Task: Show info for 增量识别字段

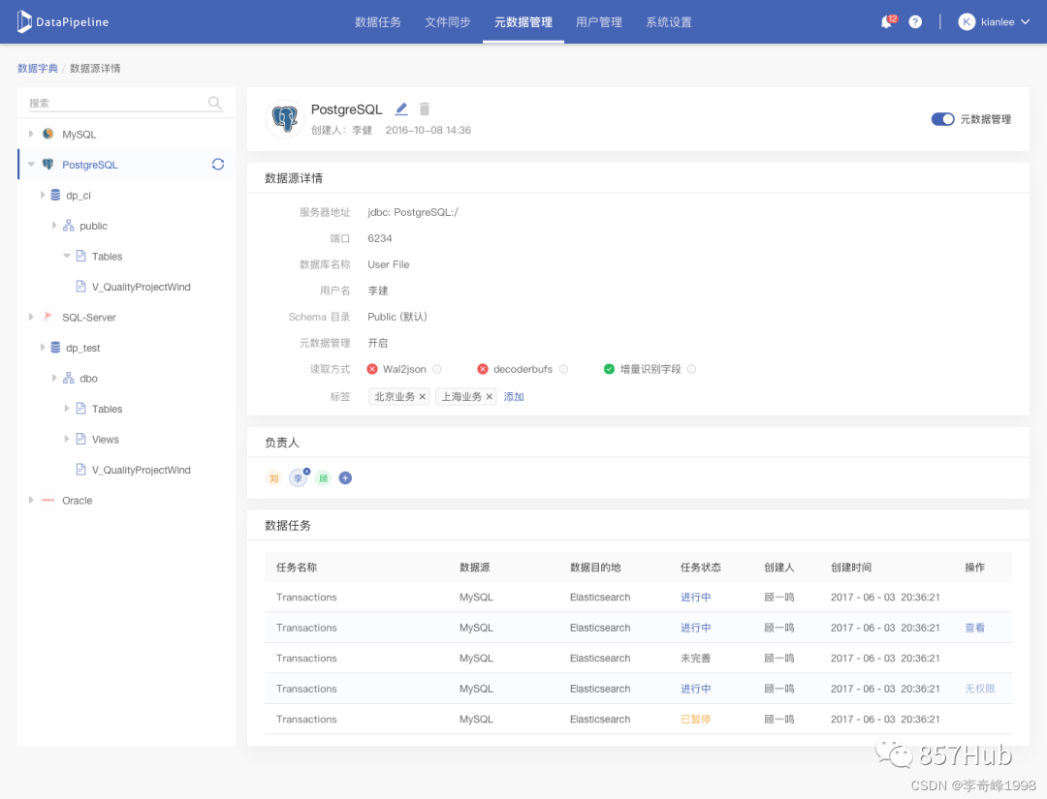Action: click(692, 369)
